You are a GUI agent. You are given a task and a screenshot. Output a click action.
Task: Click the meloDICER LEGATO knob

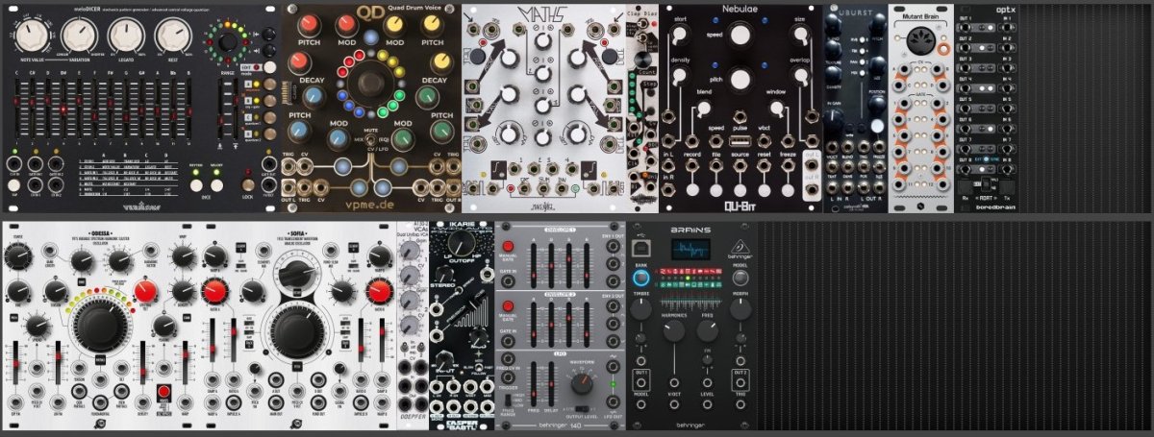pos(126,36)
